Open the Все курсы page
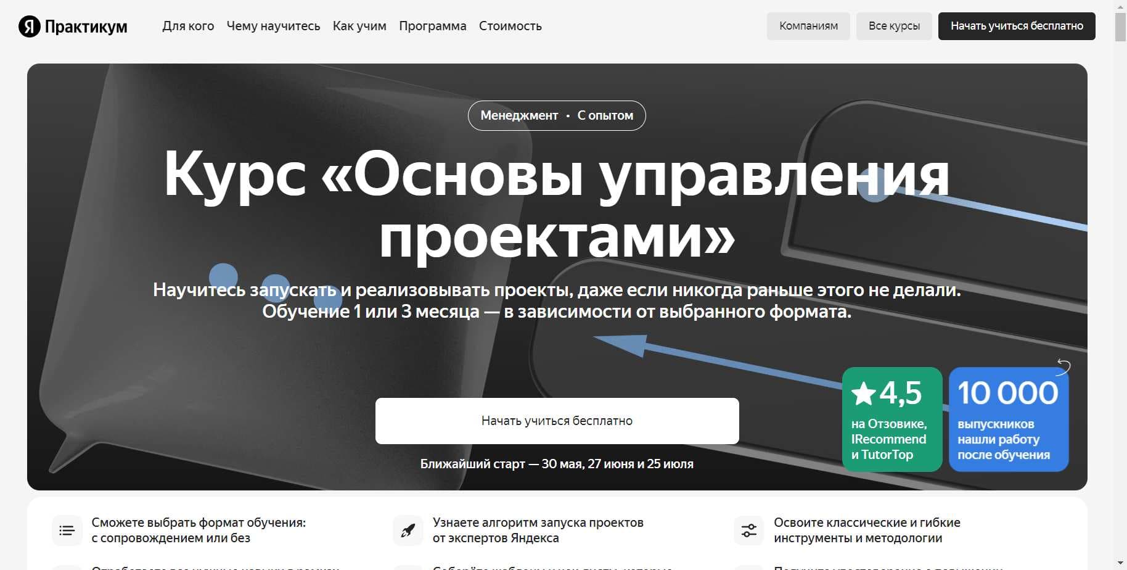This screenshot has width=1127, height=570. point(894,26)
